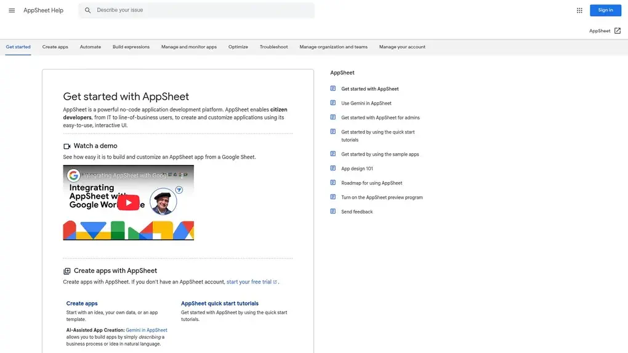This screenshot has height=353, width=628.
Task: Click the Google logo on video thumbnail
Action: point(73,175)
